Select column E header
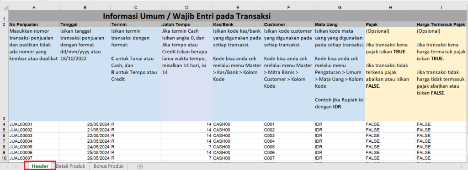The width and height of the screenshot is (468, 170). (x=238, y=7)
